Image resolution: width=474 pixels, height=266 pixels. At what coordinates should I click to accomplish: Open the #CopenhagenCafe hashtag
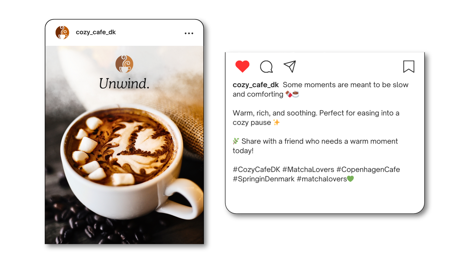click(368, 169)
